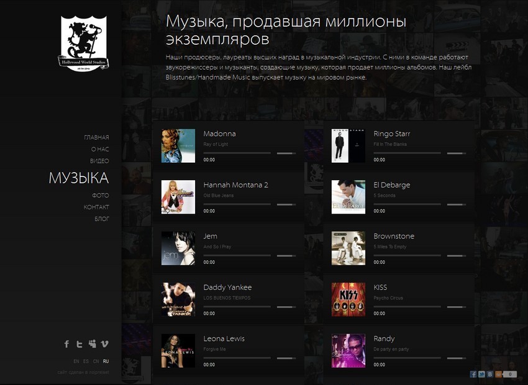Open the Vimeo icon in the sidebar

(105, 344)
